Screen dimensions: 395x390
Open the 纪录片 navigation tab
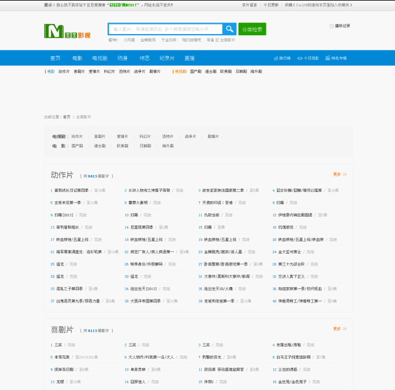[167, 58]
